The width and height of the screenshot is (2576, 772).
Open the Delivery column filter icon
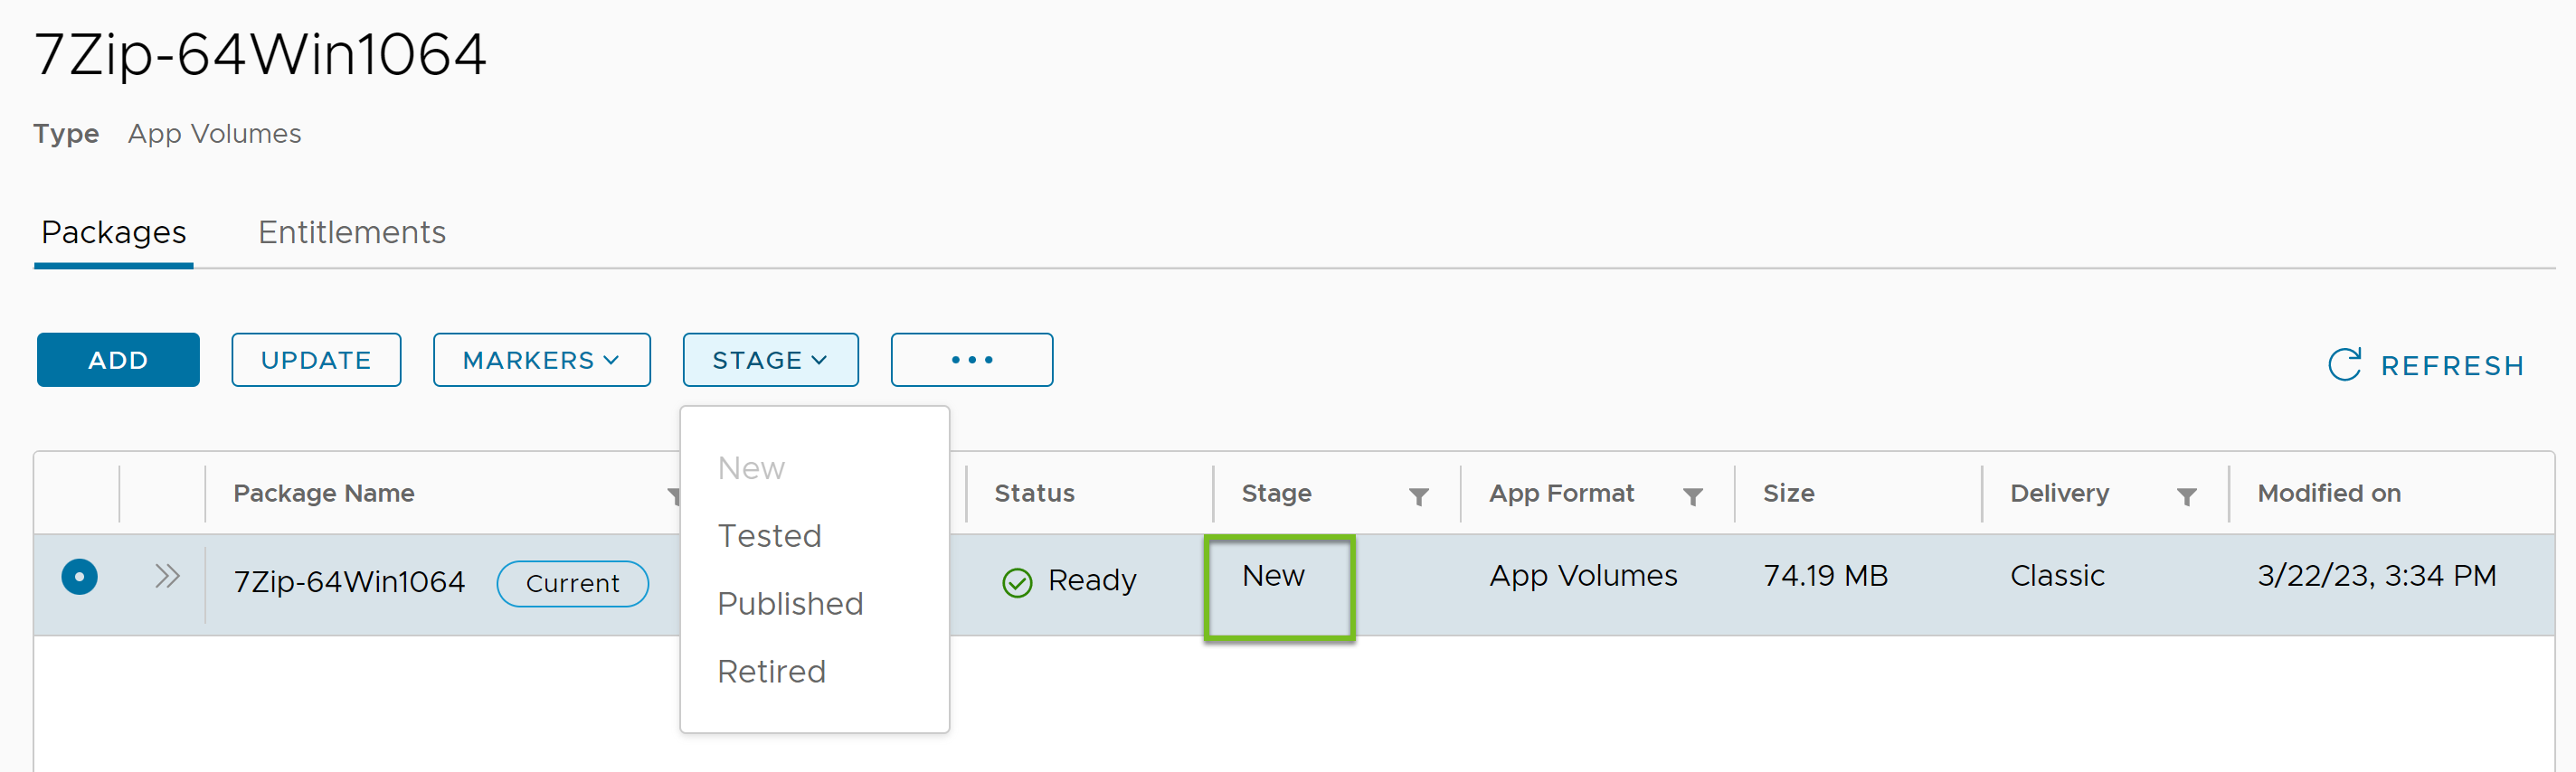point(2186,496)
